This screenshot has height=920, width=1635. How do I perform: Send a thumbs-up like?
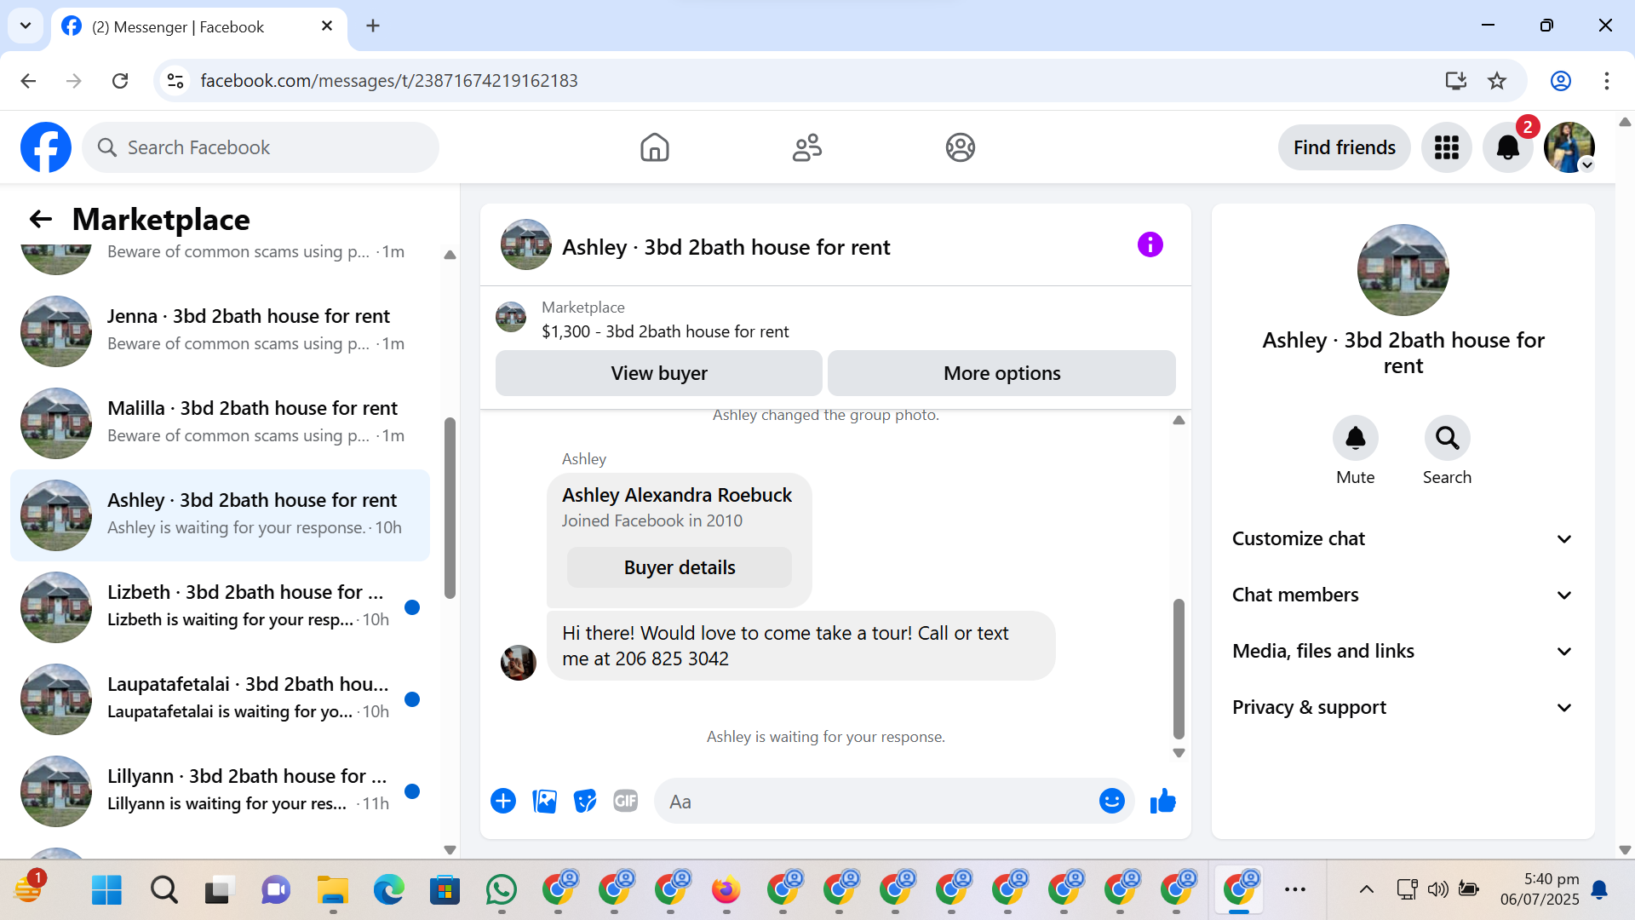tap(1162, 801)
